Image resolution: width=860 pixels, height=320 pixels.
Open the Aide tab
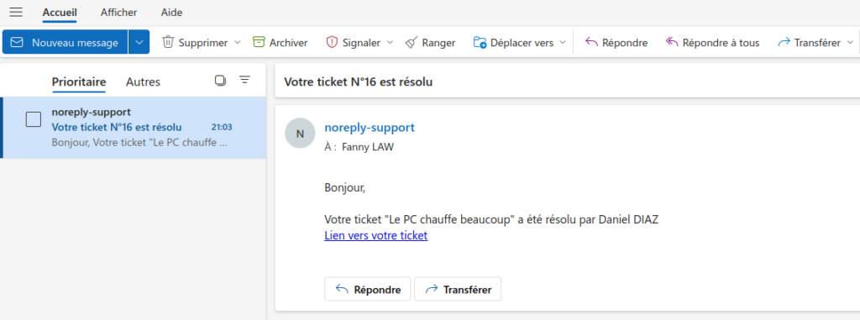(171, 12)
